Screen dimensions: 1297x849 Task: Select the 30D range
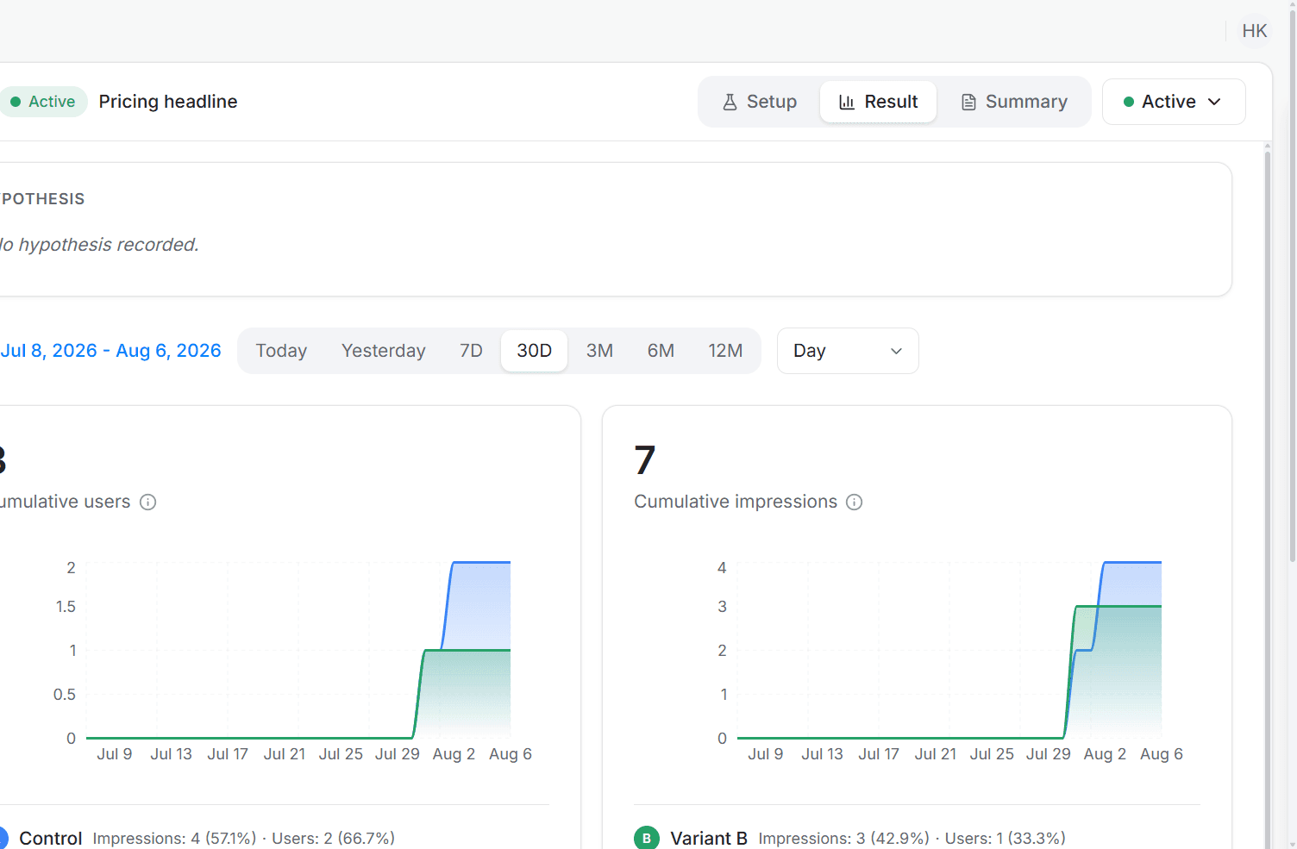pyautogui.click(x=534, y=351)
